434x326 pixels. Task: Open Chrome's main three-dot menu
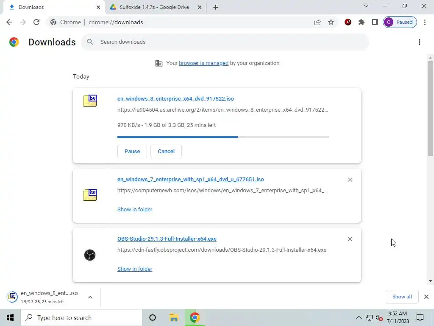(425, 22)
